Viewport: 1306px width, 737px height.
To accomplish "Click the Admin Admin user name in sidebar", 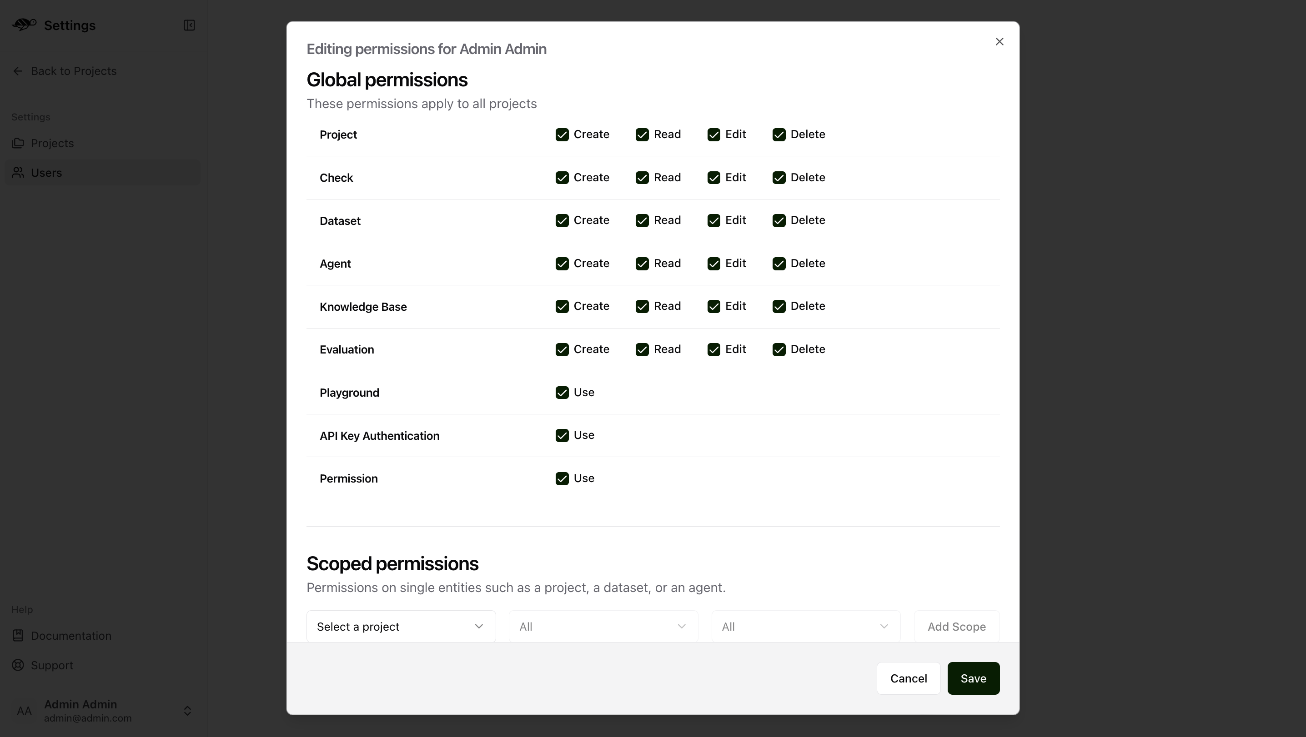I will (80, 704).
